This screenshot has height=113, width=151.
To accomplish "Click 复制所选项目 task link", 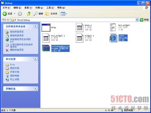I will [x=17, y=36].
